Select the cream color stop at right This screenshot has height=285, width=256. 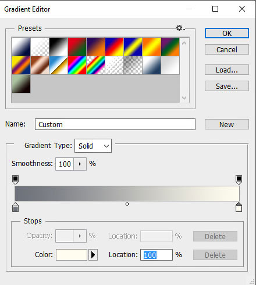coord(239,207)
